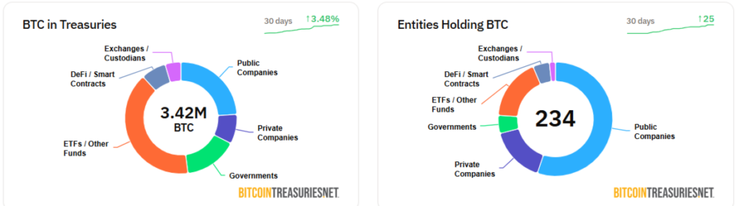This screenshot has height=206, width=739.
Task: Click the pink Exchanges / Custodians slice in left donut
Action: point(174,72)
